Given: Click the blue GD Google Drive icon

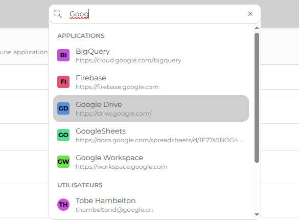Looking at the screenshot, I should (x=63, y=108).
